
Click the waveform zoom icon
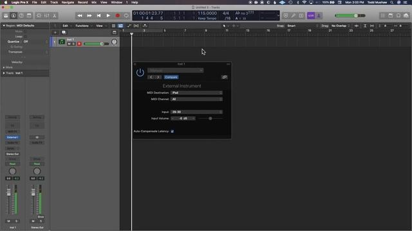coord(356,26)
